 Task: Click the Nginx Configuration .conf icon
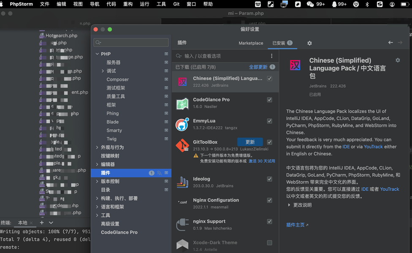coord(182,202)
